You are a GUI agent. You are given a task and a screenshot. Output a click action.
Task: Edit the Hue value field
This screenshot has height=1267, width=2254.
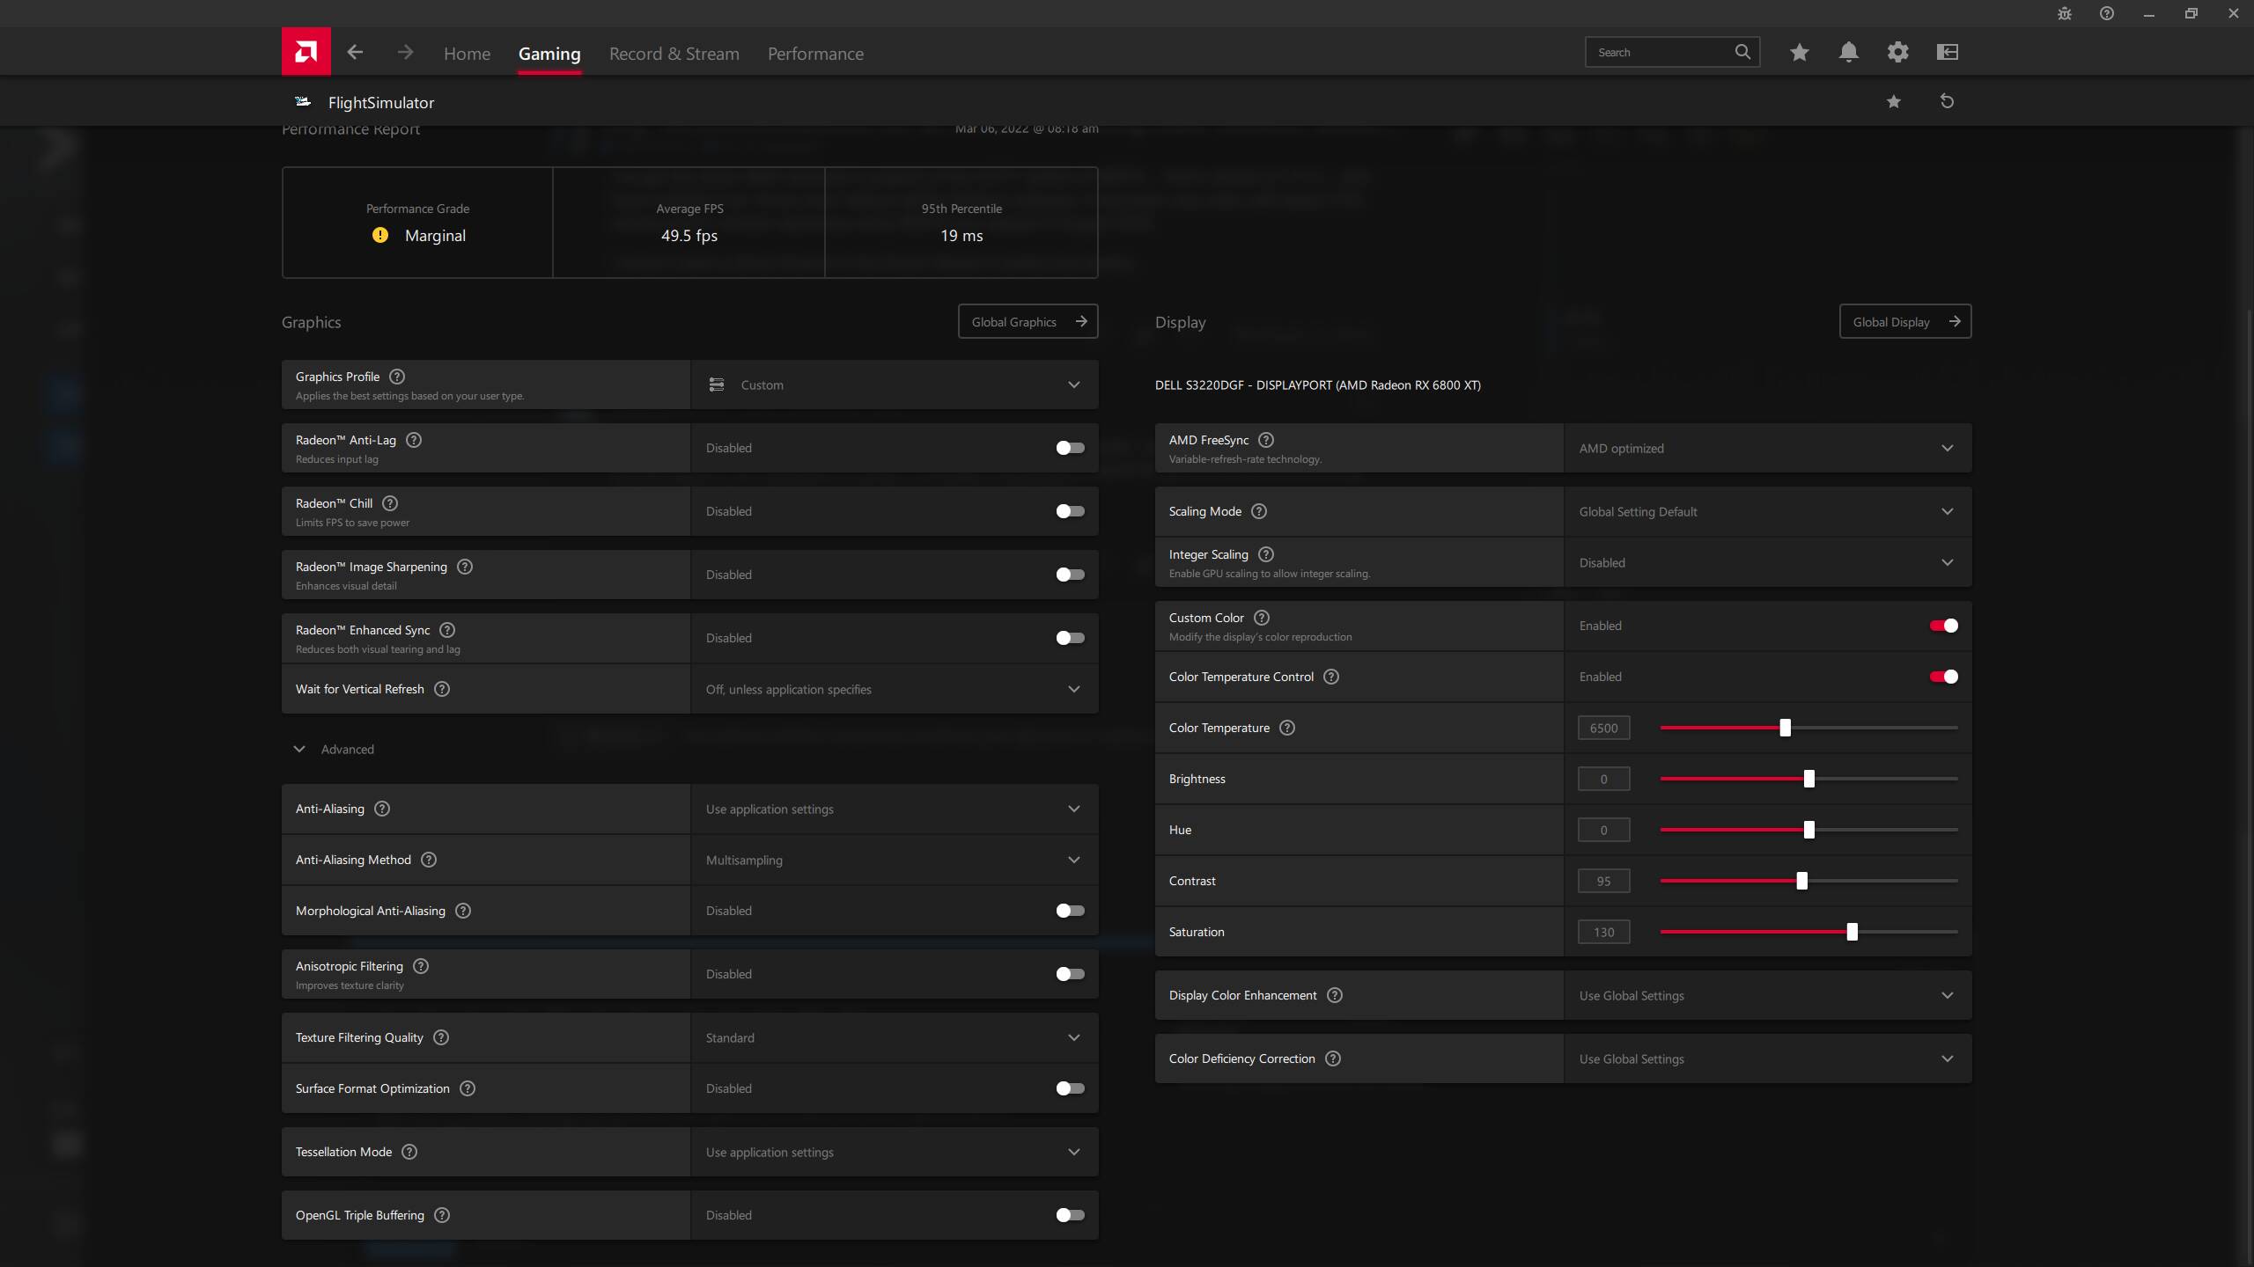tap(1603, 830)
